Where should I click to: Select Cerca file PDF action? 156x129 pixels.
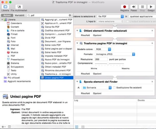coord(57,27)
